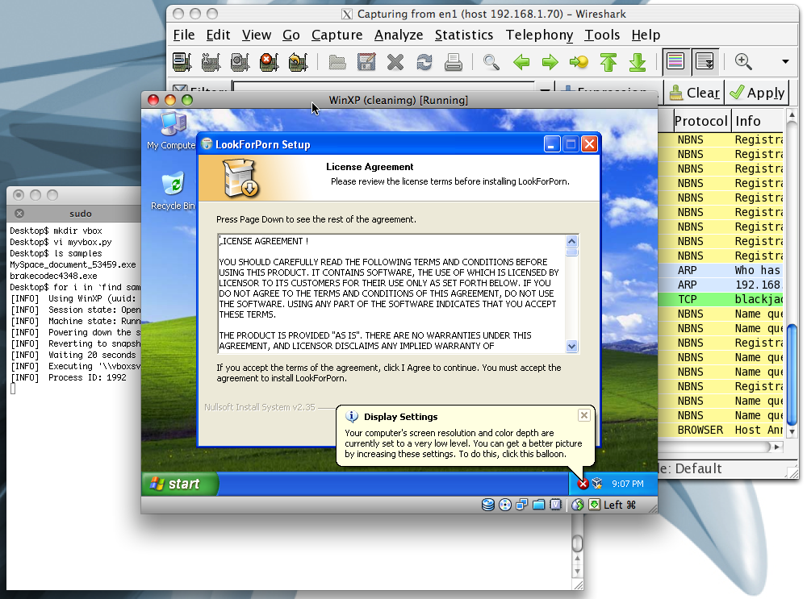Clear the display filter with Clear button
The height and width of the screenshot is (599, 807).
tap(694, 93)
